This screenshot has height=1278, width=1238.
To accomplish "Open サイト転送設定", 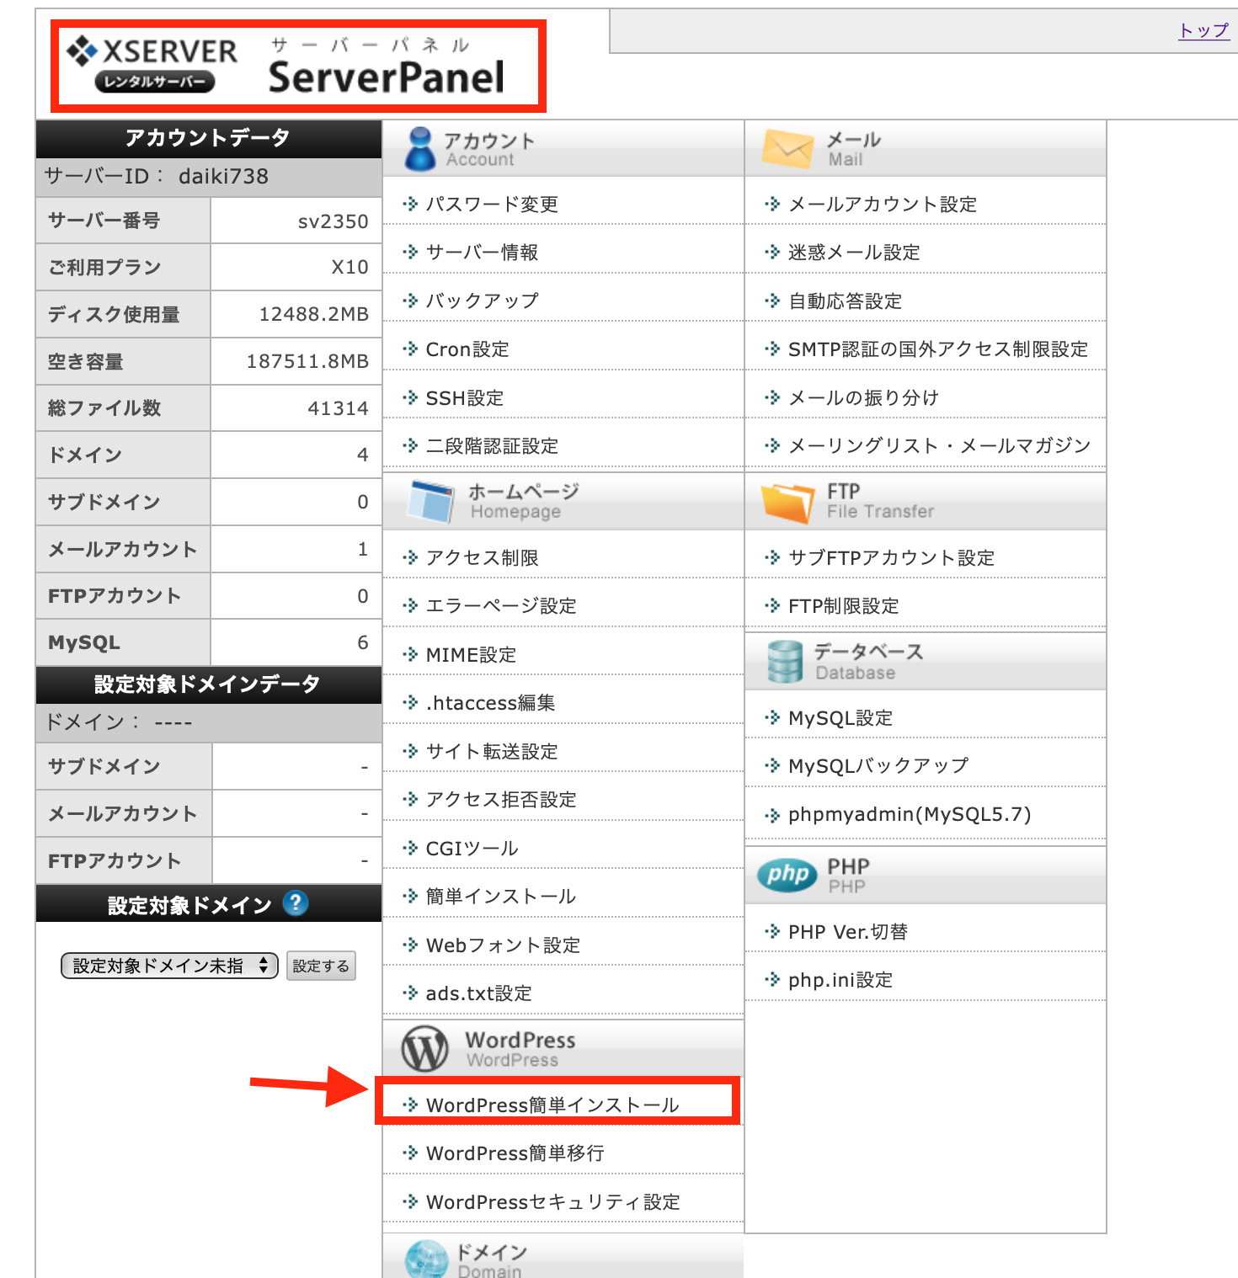I will [492, 751].
